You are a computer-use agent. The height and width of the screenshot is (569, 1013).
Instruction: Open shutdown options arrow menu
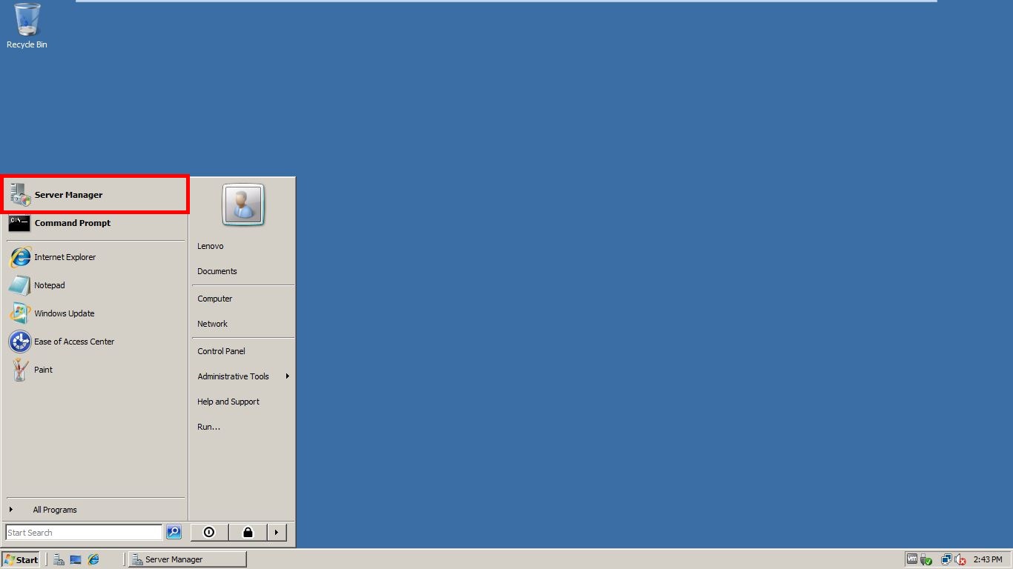tap(277, 532)
